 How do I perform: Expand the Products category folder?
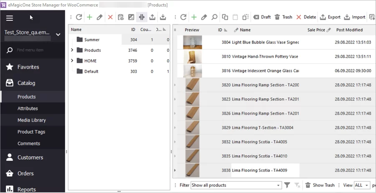coord(72,50)
